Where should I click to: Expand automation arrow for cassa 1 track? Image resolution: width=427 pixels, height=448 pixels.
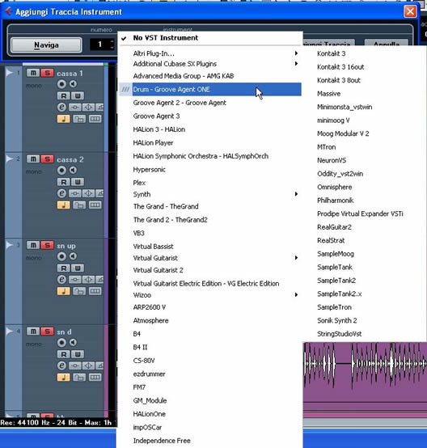click(10, 73)
